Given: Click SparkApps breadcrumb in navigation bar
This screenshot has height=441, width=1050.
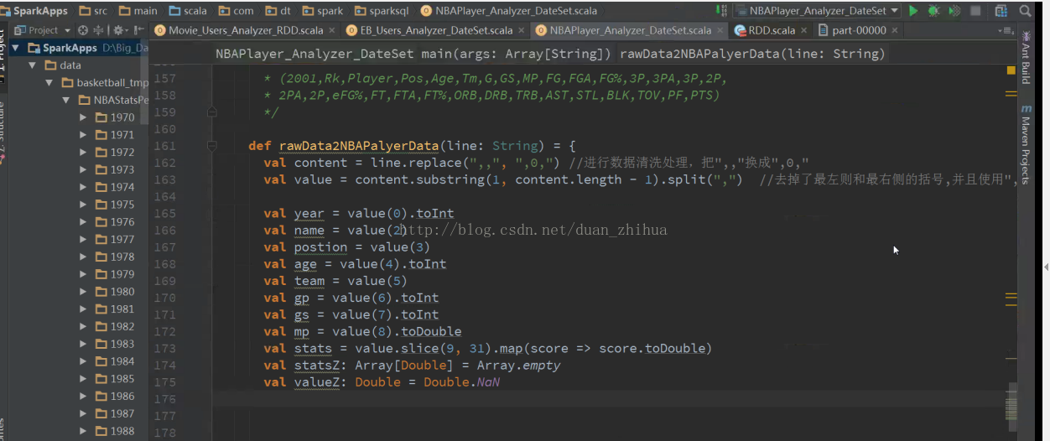Looking at the screenshot, I should [34, 11].
